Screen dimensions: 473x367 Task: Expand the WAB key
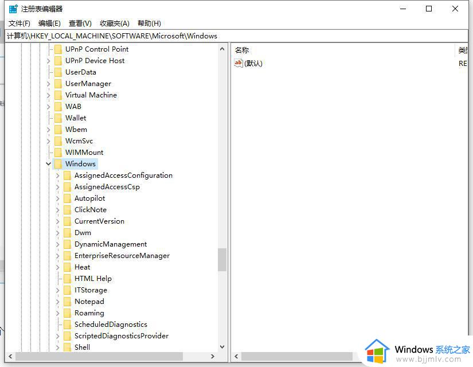[x=48, y=107]
